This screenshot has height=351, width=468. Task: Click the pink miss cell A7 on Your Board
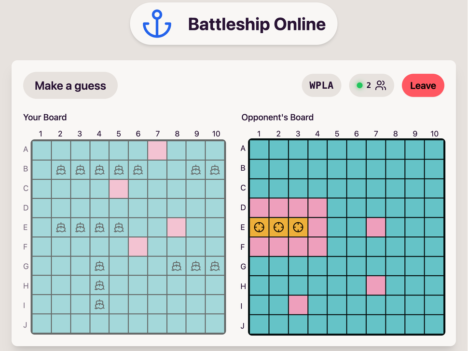[157, 150]
